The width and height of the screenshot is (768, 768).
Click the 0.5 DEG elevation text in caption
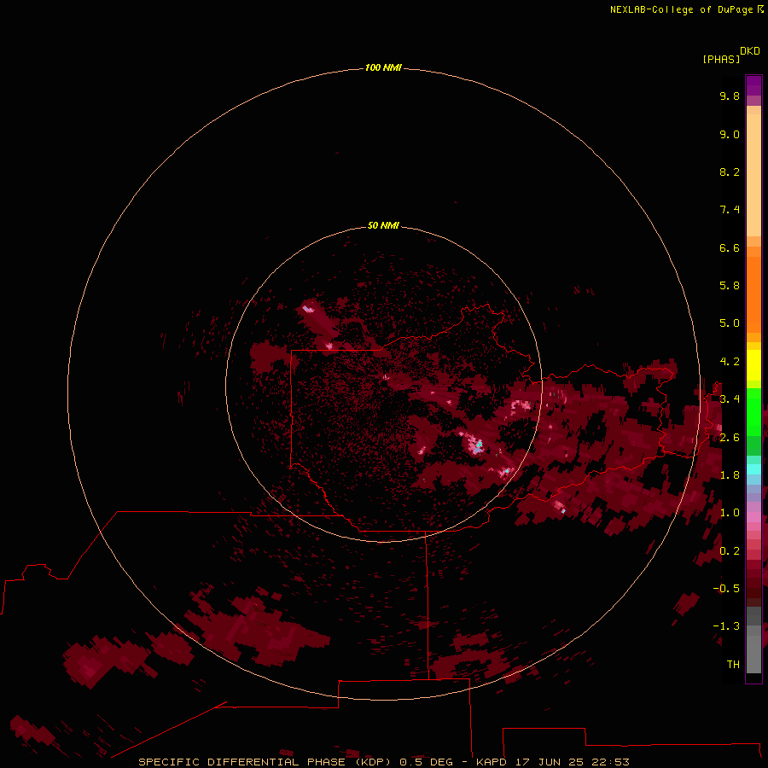426,762
